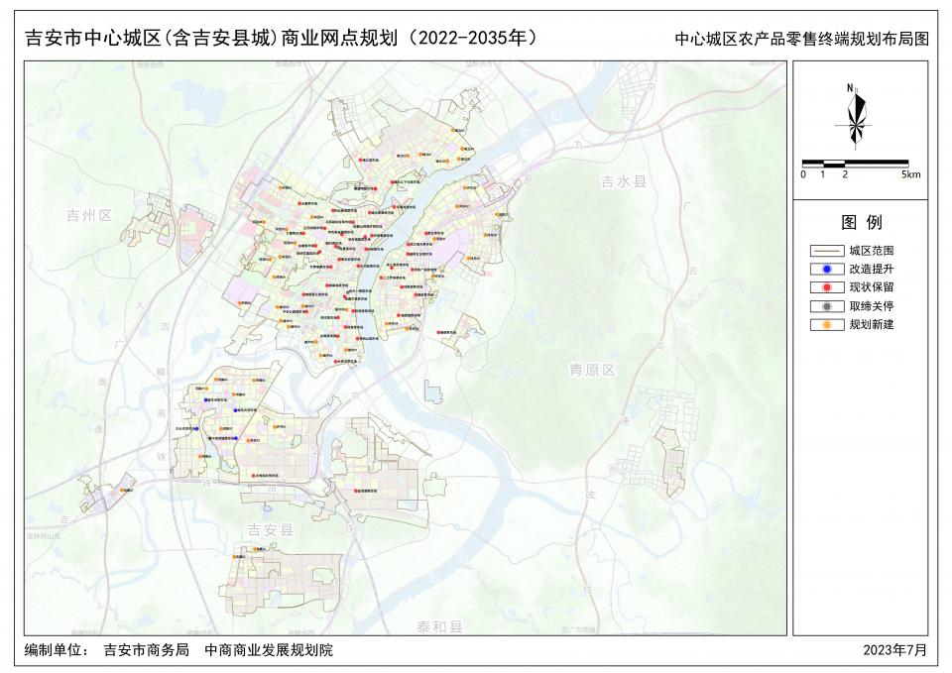Click the 吉水县 county label
Screen dimensions: 952x673
point(623,182)
